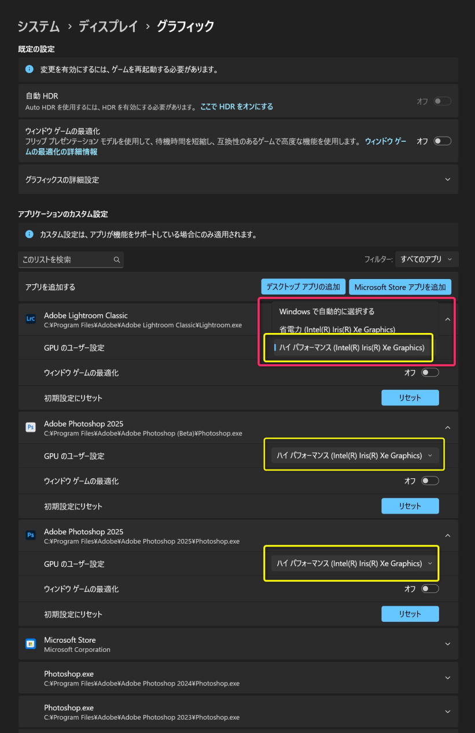
Task: Click the Microsoft Corporation publisher text
Action: [77, 650]
